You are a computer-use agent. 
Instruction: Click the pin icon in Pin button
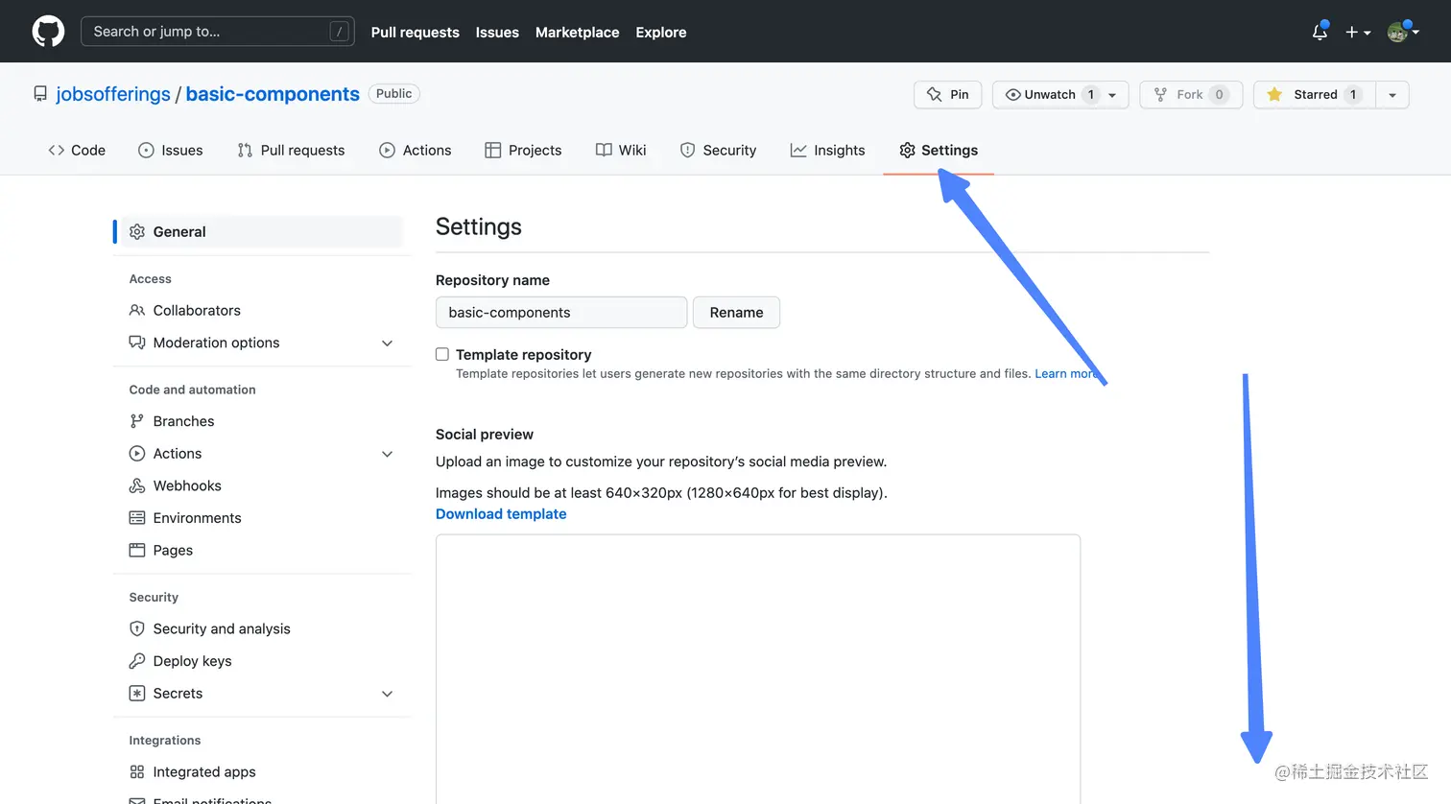pos(934,94)
